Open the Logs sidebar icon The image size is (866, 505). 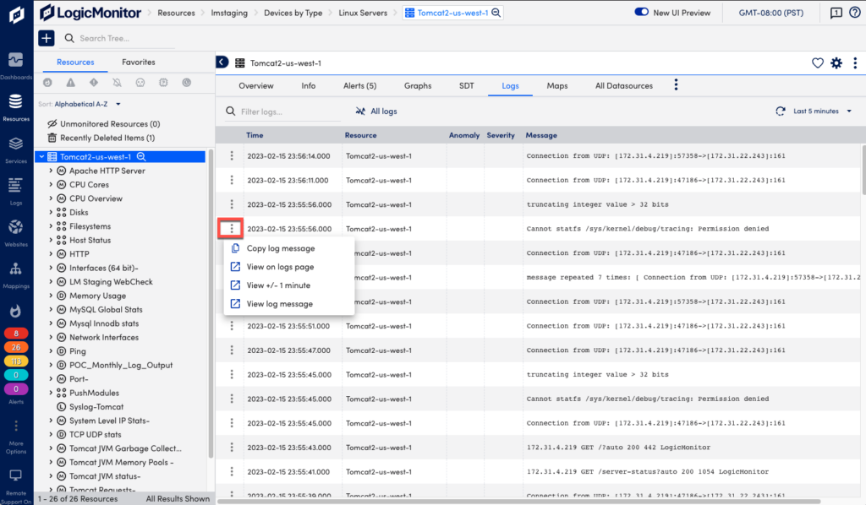15,185
